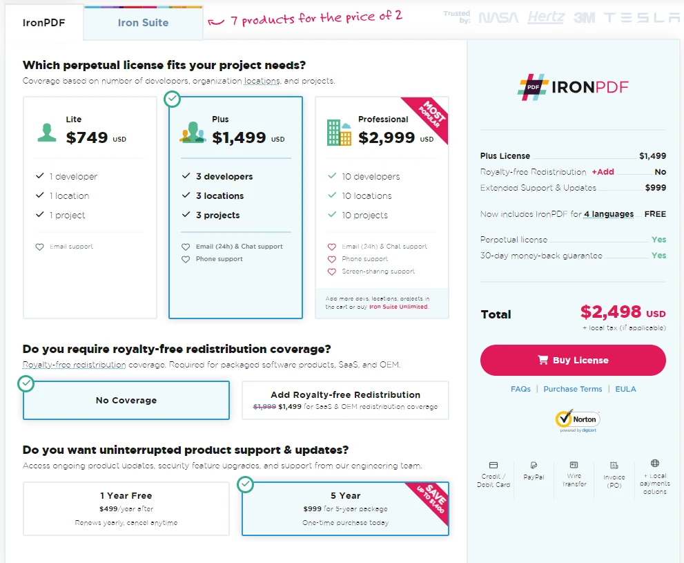
Task: Click the Credit / Debit Card payment icon
Action: 494,465
